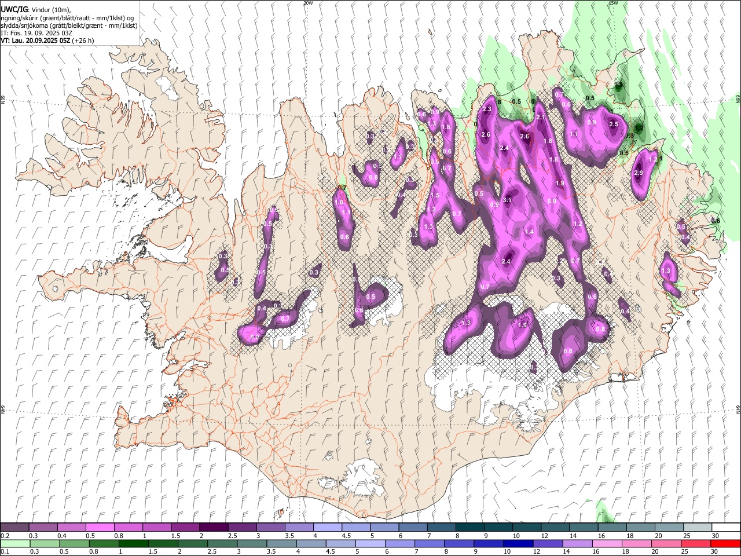This screenshot has width=741, height=556.
Task: Click the 2.3 precipitation value on map
Action: 487,109
